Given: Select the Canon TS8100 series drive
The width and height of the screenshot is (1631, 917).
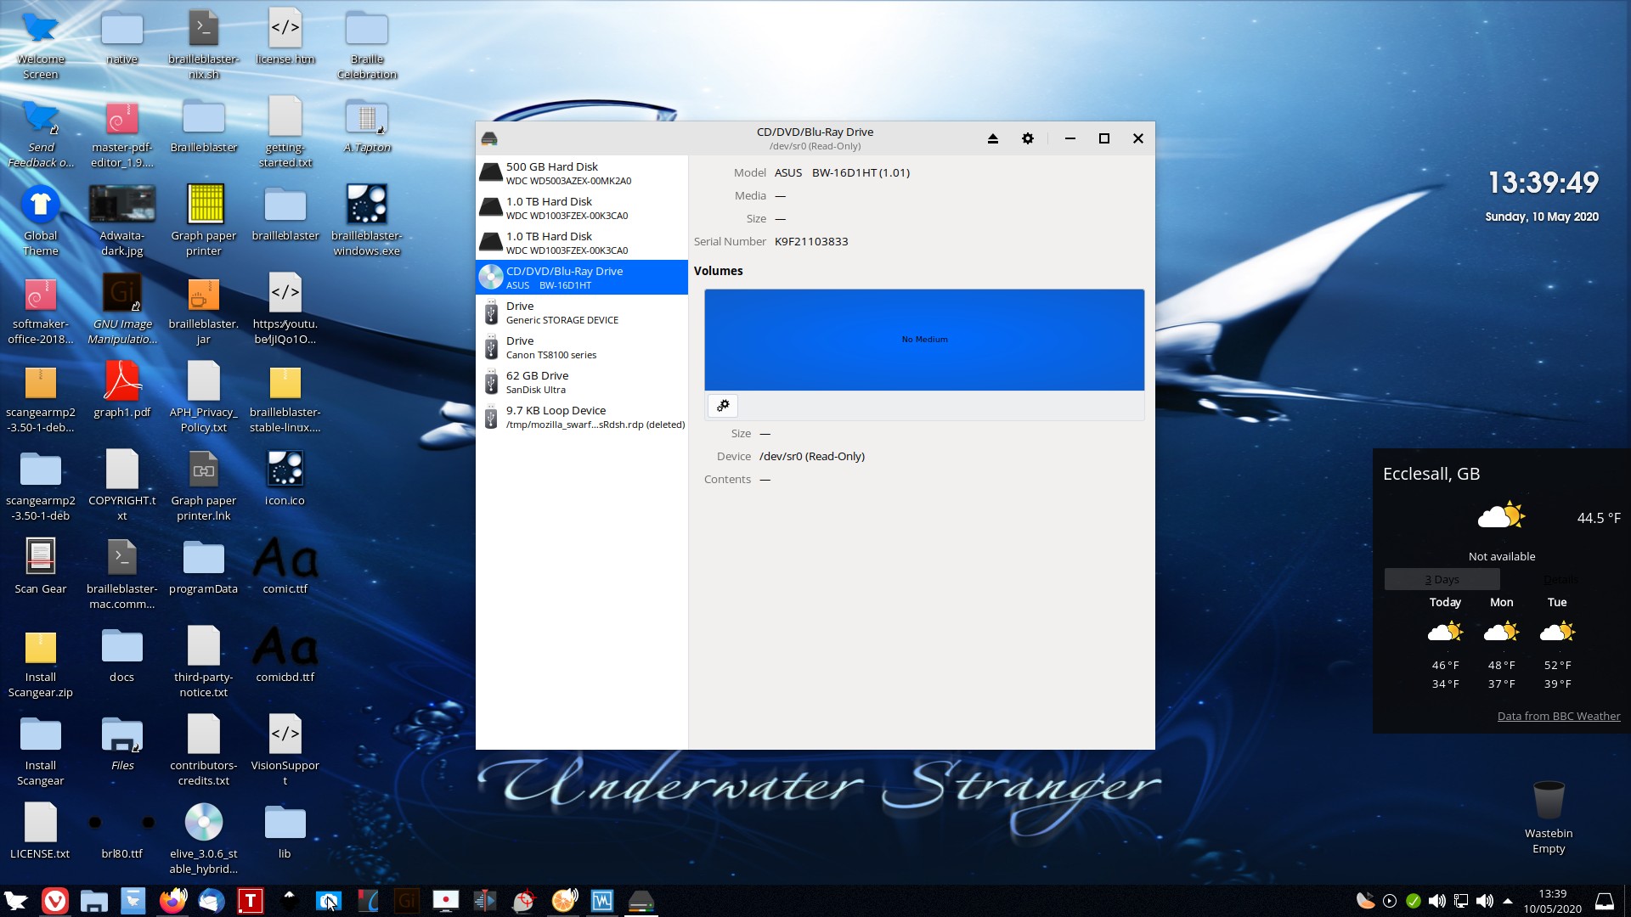Looking at the screenshot, I should pos(580,347).
